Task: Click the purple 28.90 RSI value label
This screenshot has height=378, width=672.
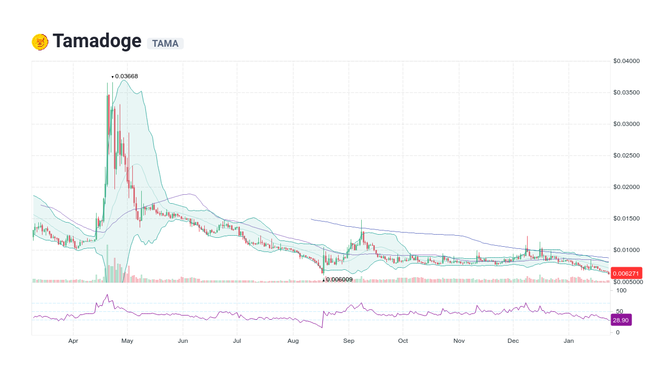Action: click(621, 320)
